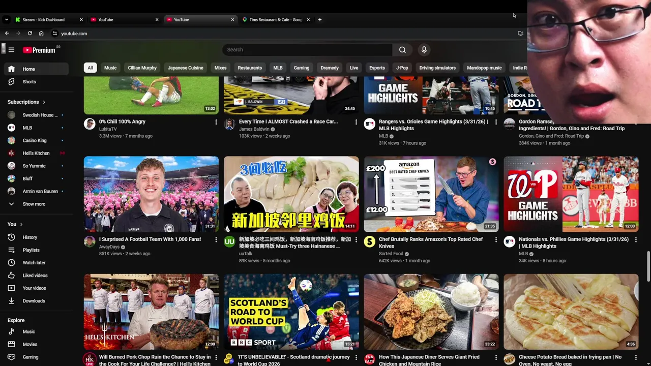Open Swedish House subscription channel
Image resolution: width=651 pixels, height=366 pixels.
click(x=36, y=115)
